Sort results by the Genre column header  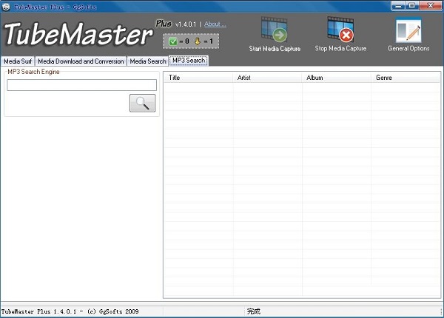click(x=406, y=78)
